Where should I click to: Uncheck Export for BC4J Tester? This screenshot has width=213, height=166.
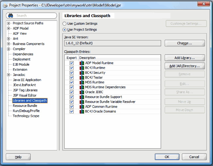pos(72,78)
